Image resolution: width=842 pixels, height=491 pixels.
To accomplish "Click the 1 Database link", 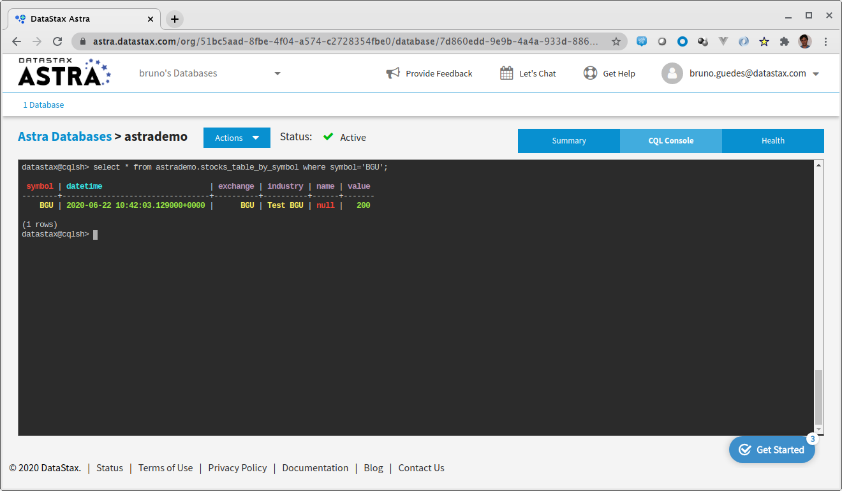I will [43, 105].
